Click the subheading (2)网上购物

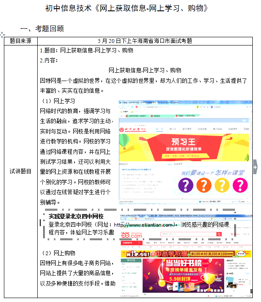(x=59, y=253)
